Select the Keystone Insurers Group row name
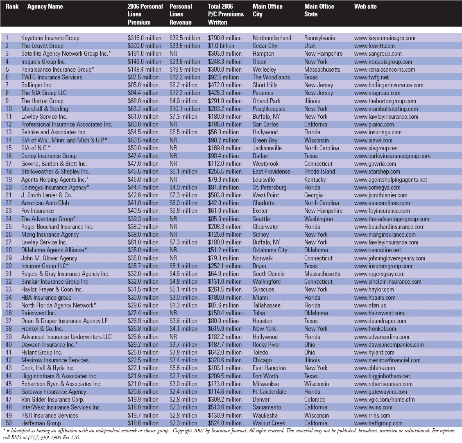This screenshot has width=462, height=443. click(50, 38)
